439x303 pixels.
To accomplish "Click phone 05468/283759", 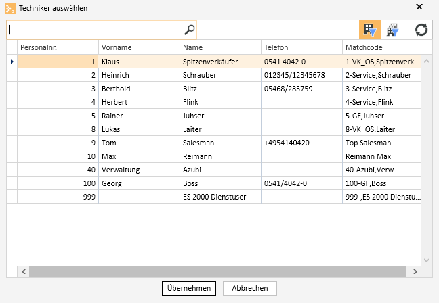I will 301,89.
